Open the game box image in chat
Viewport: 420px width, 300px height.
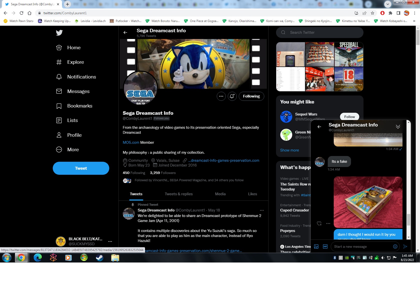pos(368,202)
